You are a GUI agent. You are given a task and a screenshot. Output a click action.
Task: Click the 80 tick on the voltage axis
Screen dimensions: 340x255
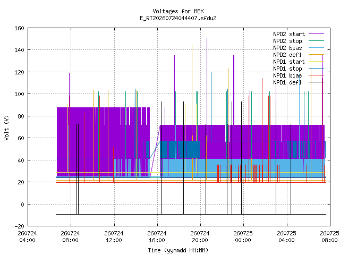coord(21,116)
